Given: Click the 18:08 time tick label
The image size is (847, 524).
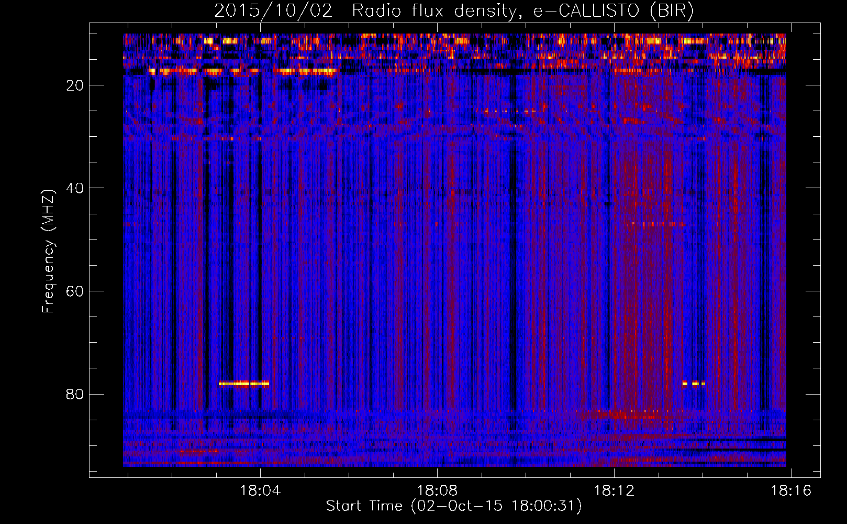Looking at the screenshot, I should (x=437, y=491).
